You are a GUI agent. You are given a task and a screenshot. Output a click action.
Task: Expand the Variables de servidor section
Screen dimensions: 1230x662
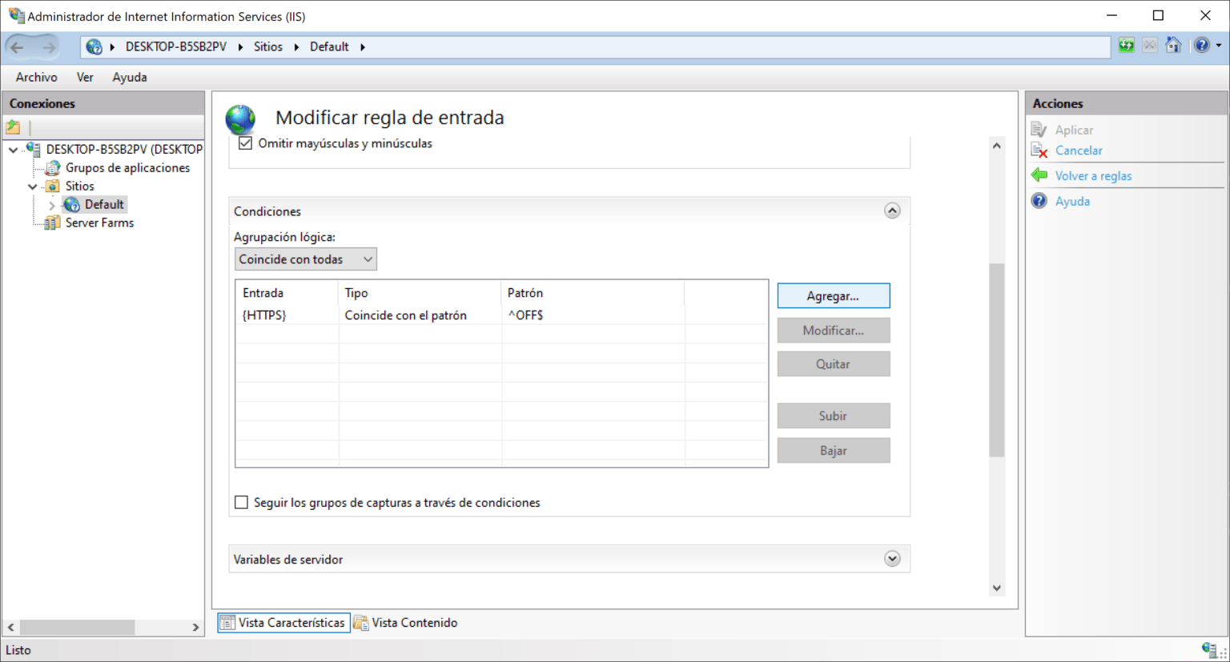point(892,559)
